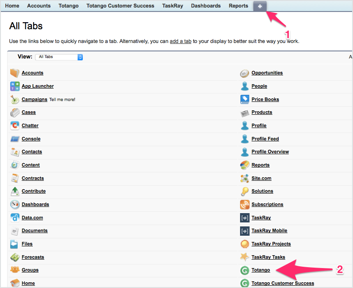
Task: Click the TaskRay Projects sun icon
Action: tap(245, 244)
